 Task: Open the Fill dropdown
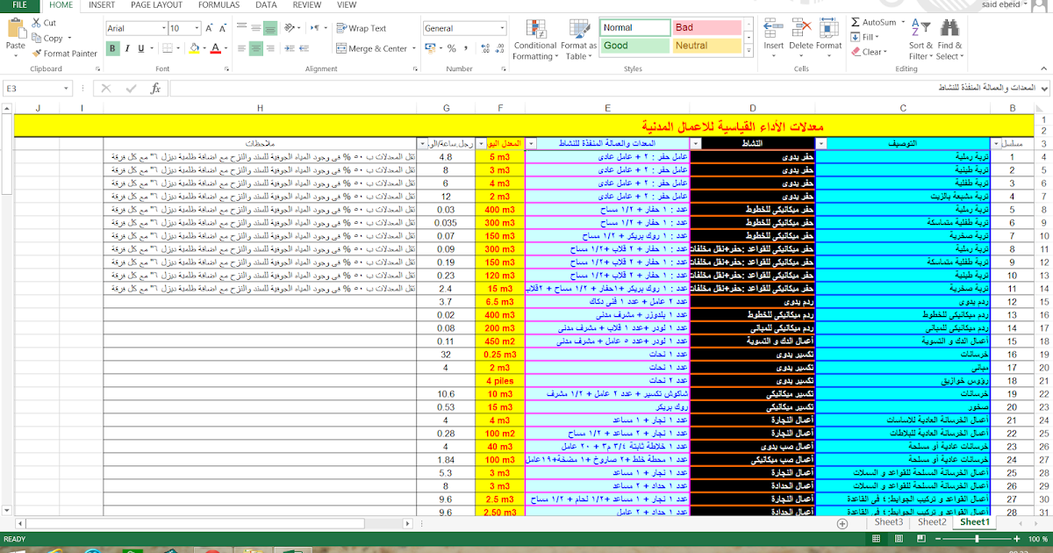tap(865, 37)
